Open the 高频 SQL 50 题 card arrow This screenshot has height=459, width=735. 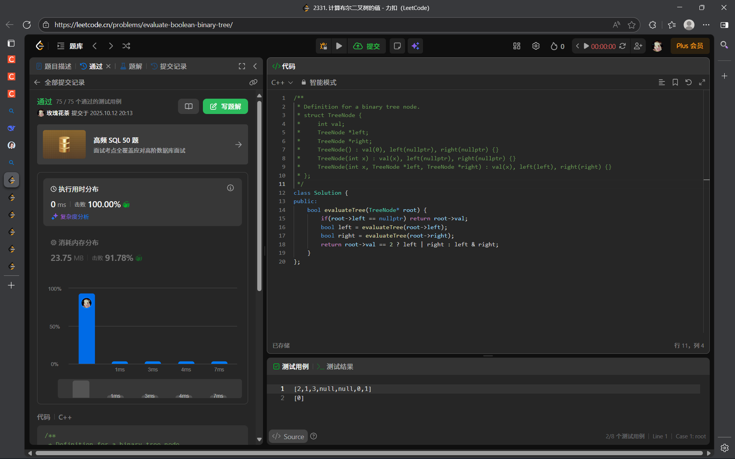238,145
